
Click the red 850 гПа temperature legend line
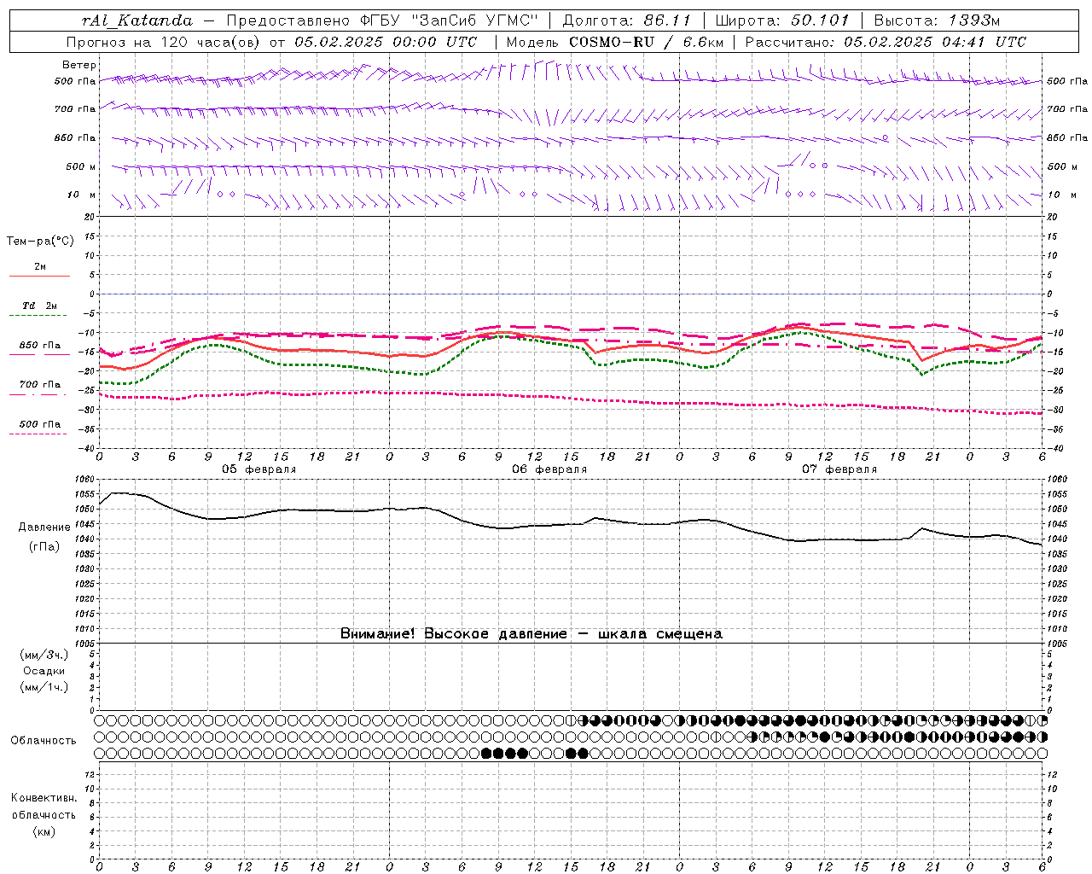(x=39, y=354)
